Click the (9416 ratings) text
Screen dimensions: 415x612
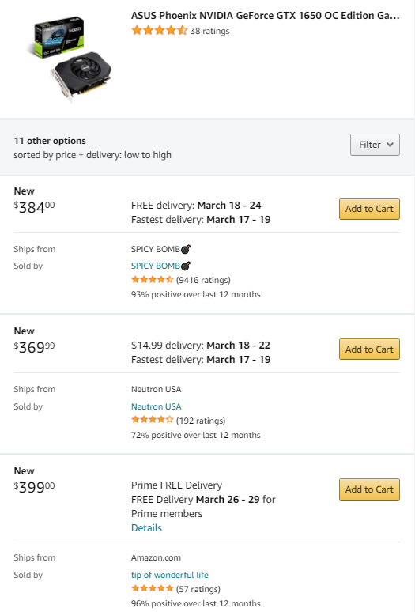click(x=203, y=280)
